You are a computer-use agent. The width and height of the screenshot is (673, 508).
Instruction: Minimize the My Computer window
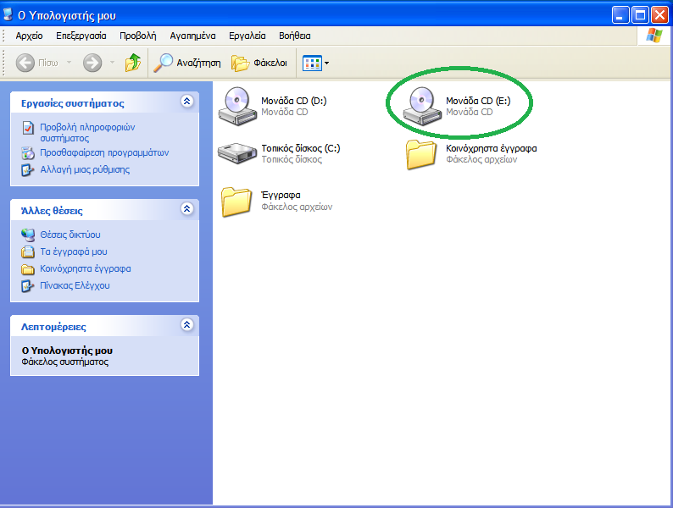pyautogui.click(x=620, y=15)
